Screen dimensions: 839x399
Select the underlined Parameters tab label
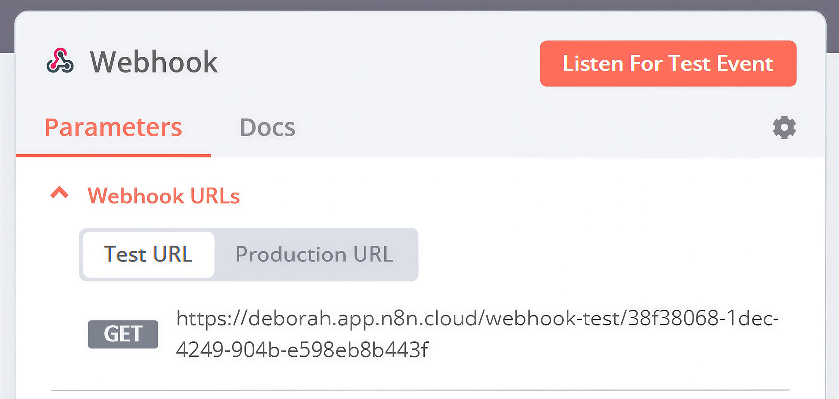pos(113,128)
